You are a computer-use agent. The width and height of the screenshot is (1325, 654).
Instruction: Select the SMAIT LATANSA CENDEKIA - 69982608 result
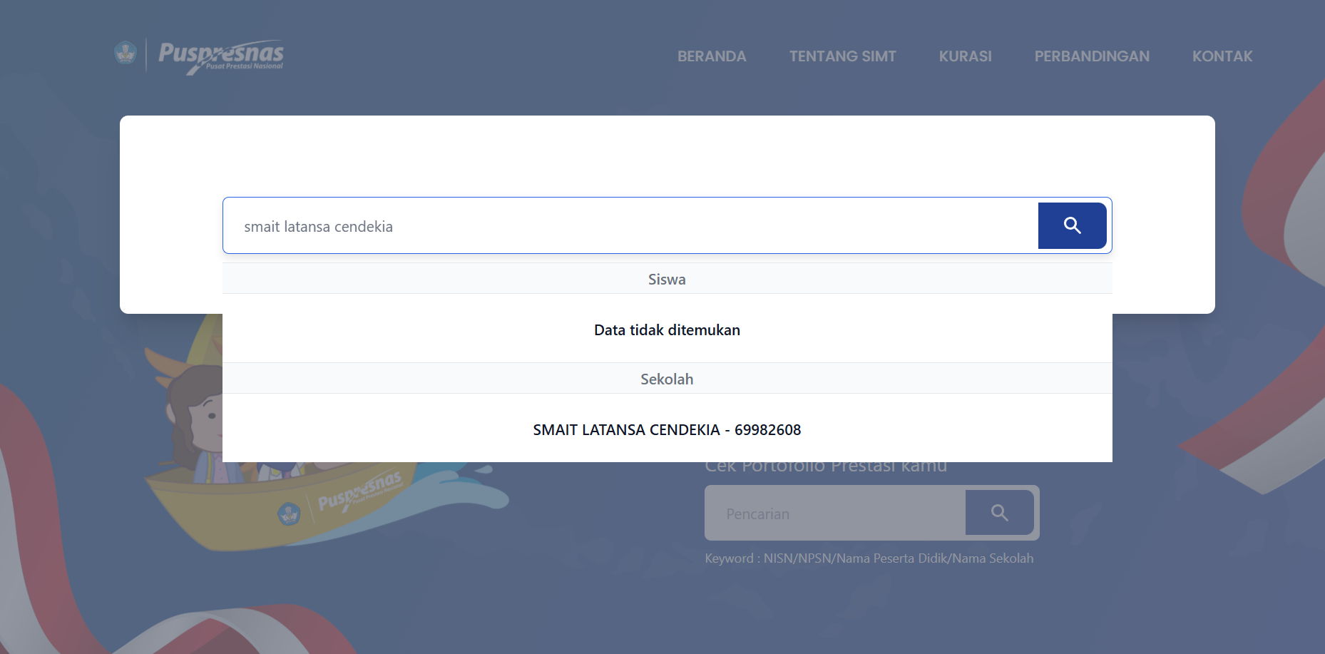coord(667,429)
